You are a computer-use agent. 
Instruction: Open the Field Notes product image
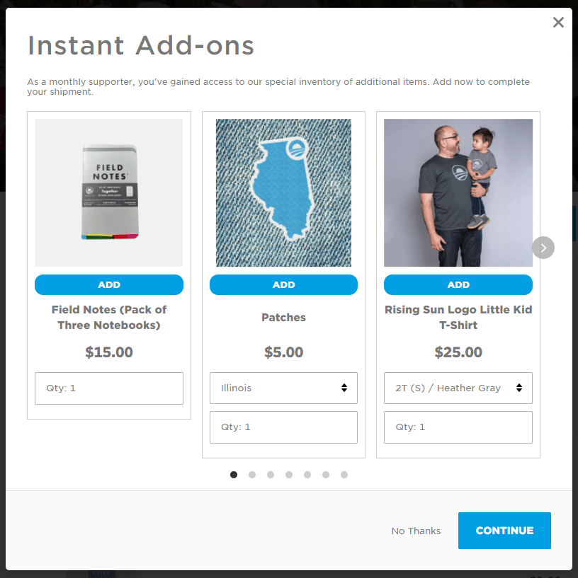pos(109,193)
